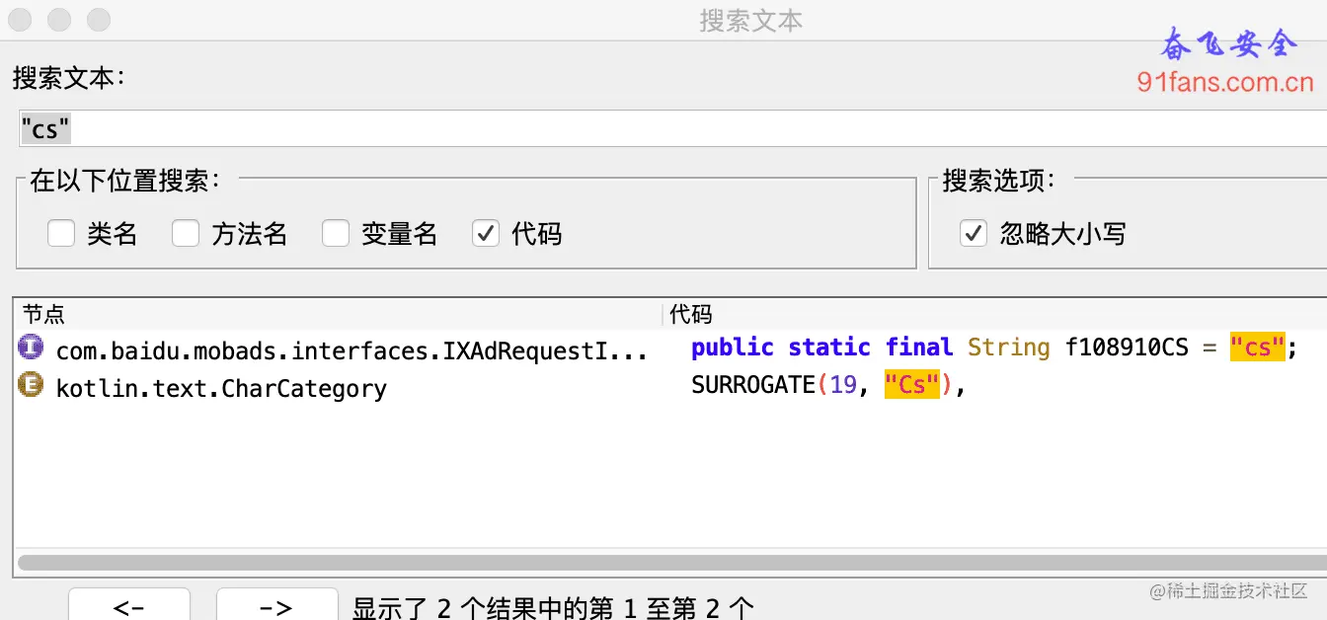
Task: Click the search text field containing "cs"
Action: coord(671,128)
